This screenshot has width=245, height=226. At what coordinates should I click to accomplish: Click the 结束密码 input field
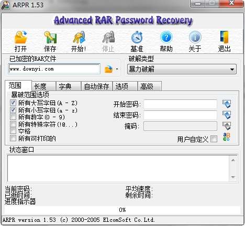(180, 115)
